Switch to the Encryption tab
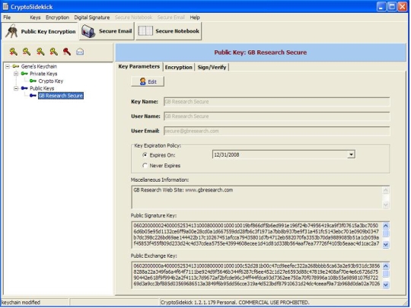The height and width of the screenshot is (308, 411). 179,68
